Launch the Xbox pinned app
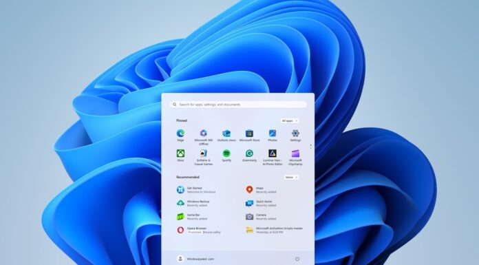This screenshot has width=479, height=265. tap(180, 156)
